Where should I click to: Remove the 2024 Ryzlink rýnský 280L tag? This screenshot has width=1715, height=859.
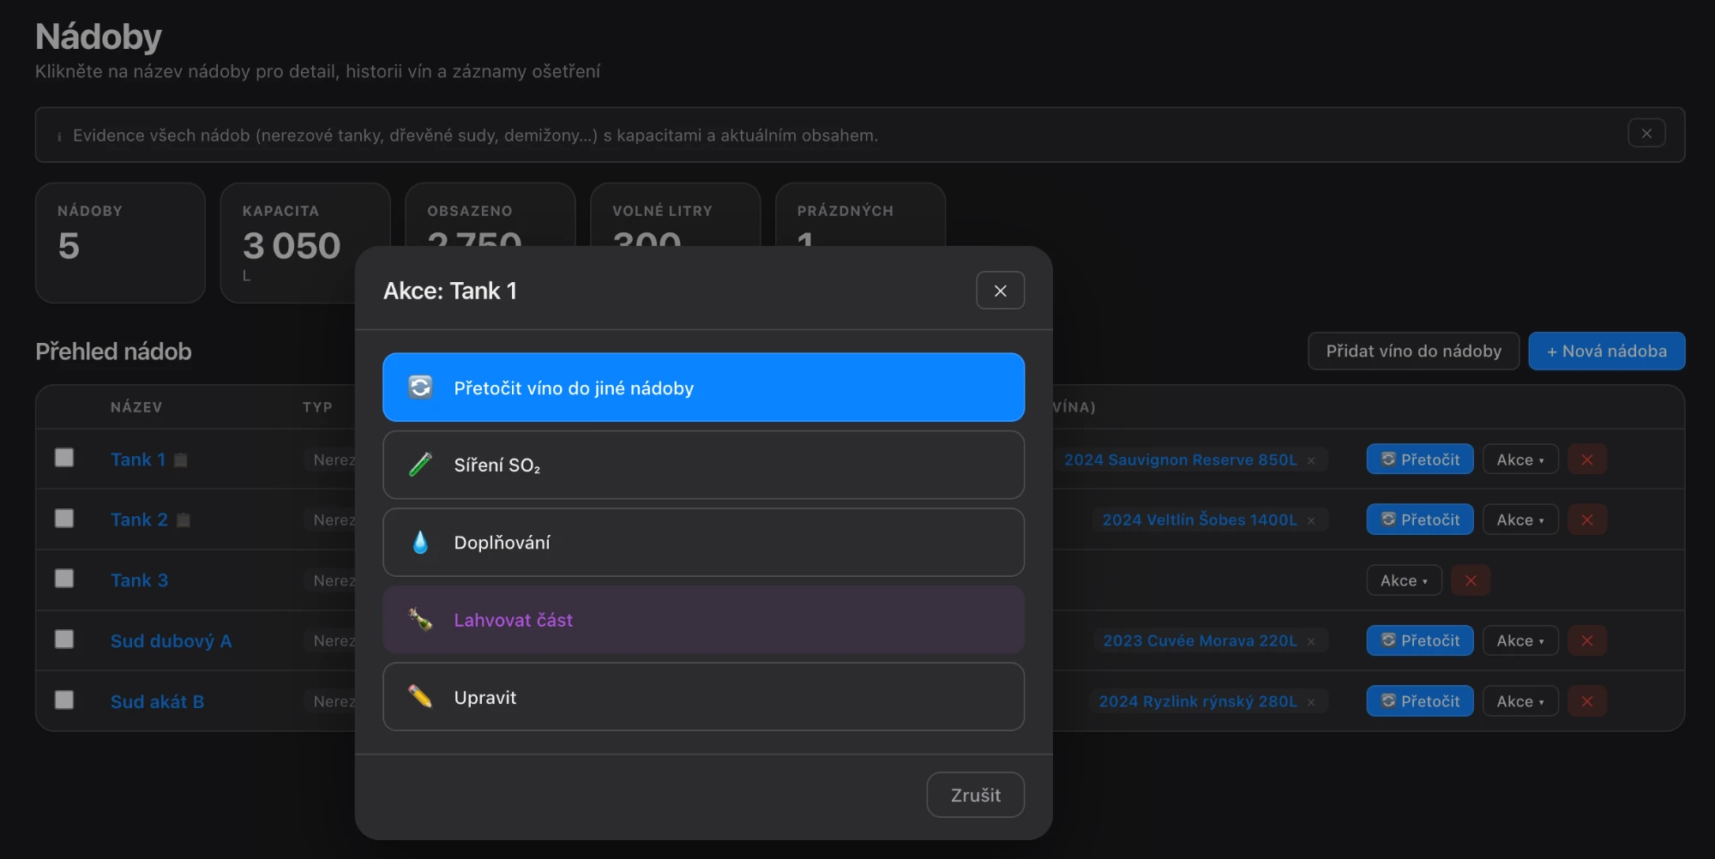(1311, 702)
